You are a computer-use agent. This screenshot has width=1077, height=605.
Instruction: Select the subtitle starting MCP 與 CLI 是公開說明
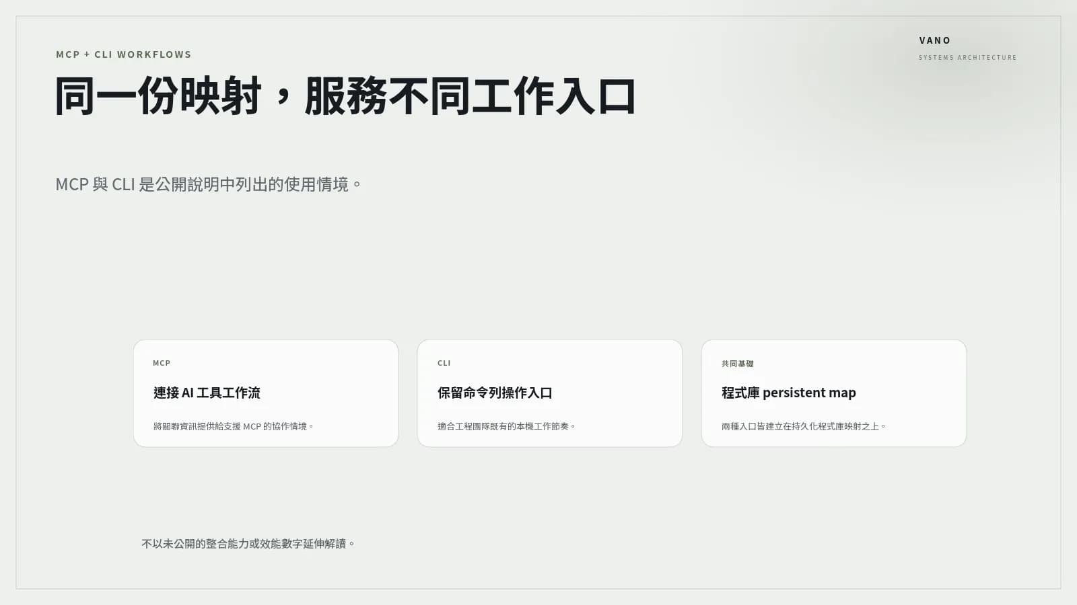click(209, 184)
